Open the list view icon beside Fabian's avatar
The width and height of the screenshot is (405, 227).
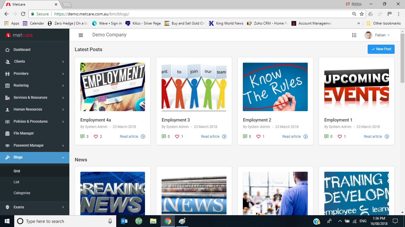354,35
